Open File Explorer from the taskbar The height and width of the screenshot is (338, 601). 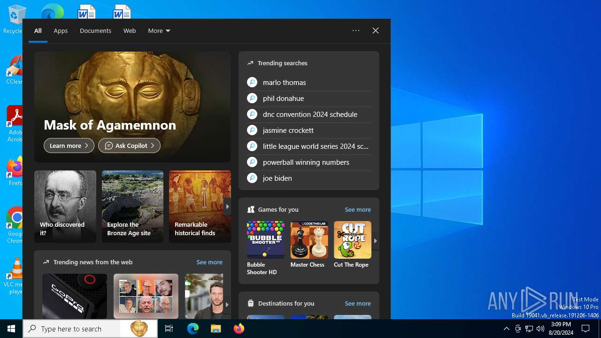click(x=216, y=329)
